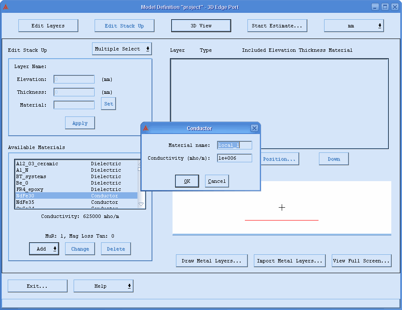This screenshot has width=402, height=310.
Task: Select Al2_O3_ceramic in materials list
Action: (76, 164)
